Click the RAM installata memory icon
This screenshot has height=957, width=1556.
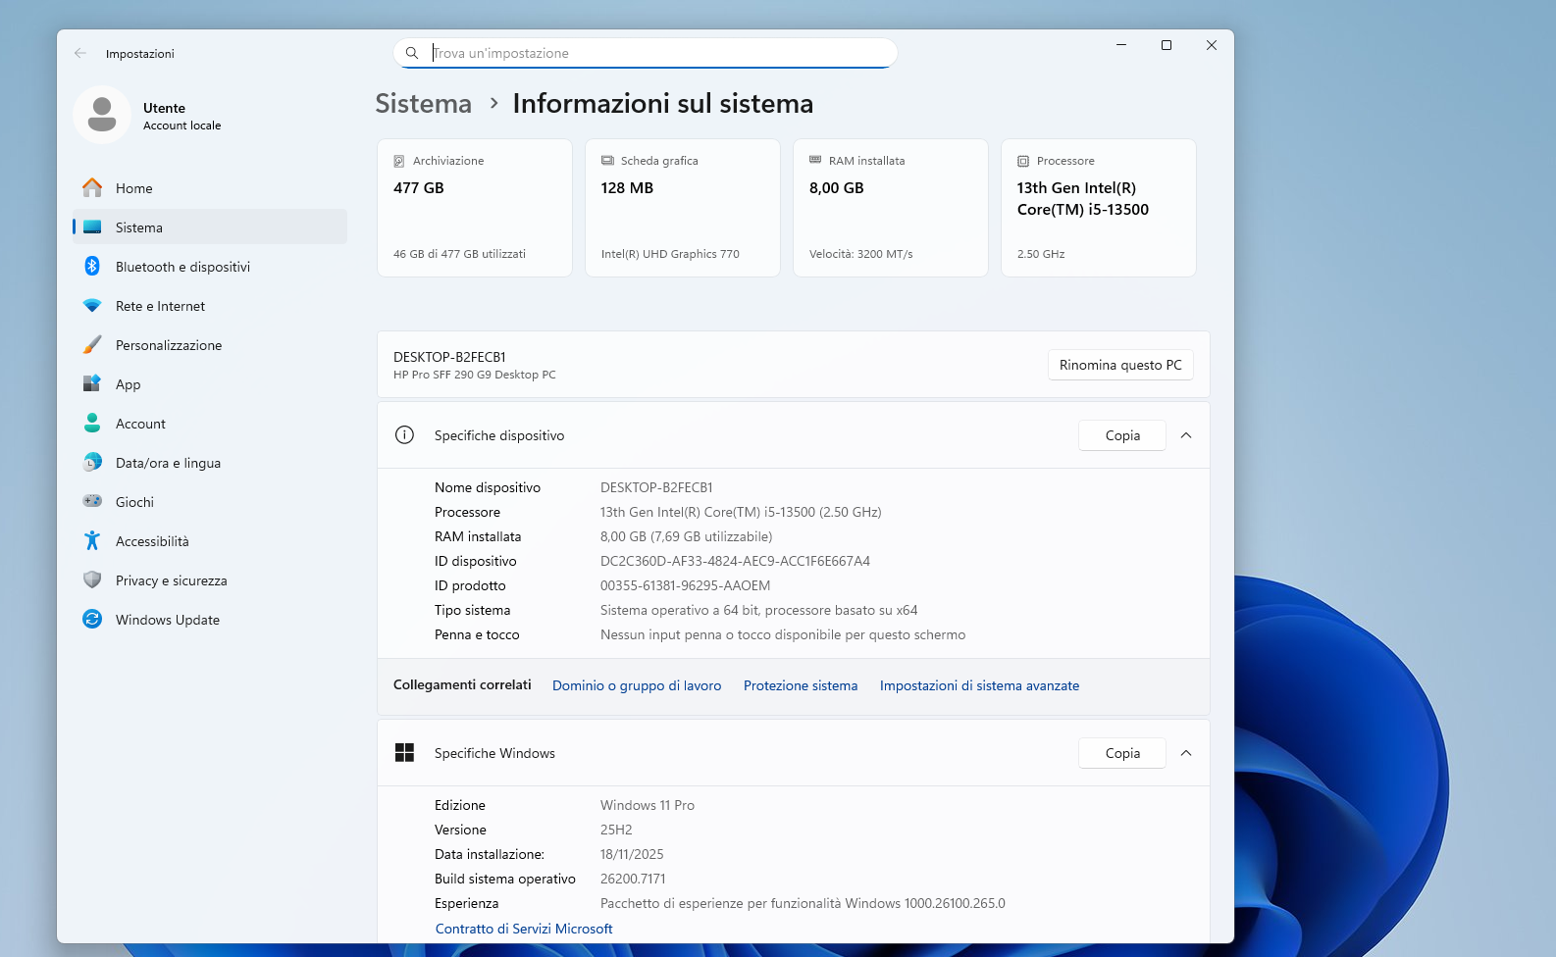[815, 160]
